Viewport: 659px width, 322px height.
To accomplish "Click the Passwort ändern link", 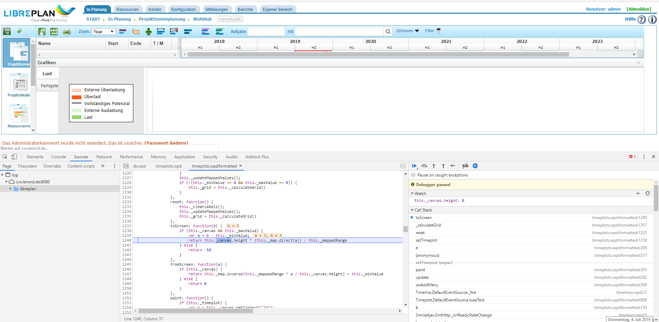I will tap(166, 143).
